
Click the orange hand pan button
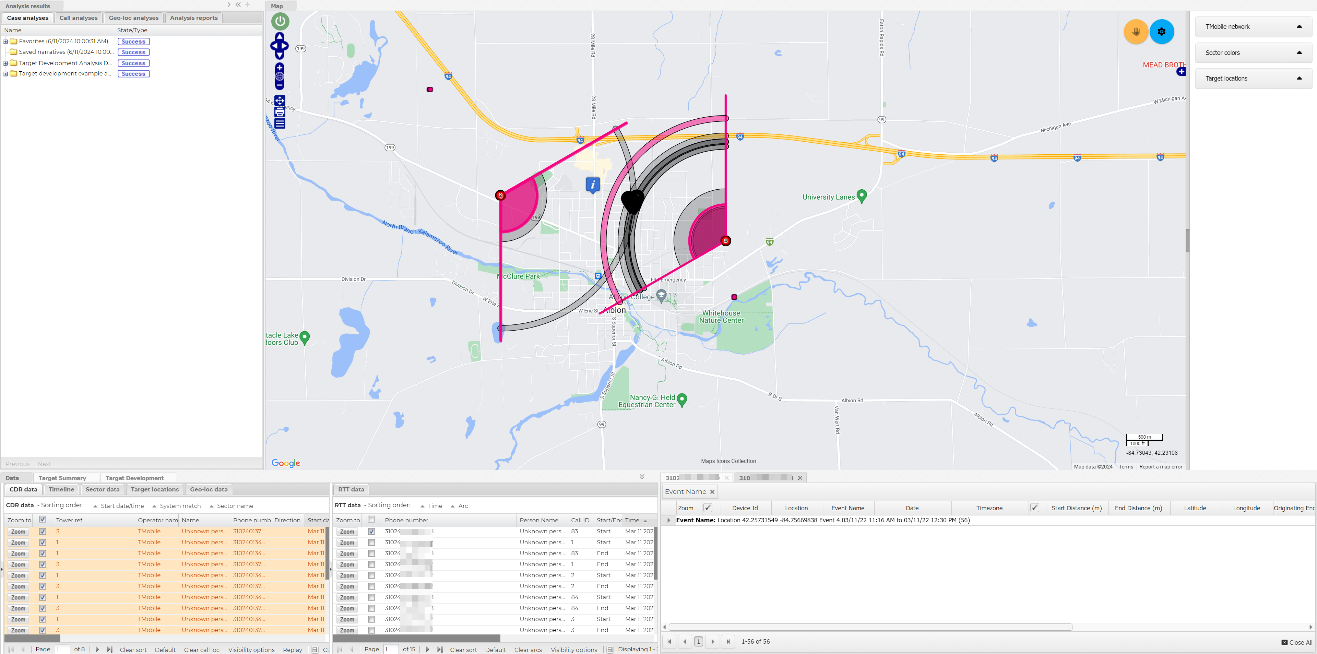[x=1136, y=32]
